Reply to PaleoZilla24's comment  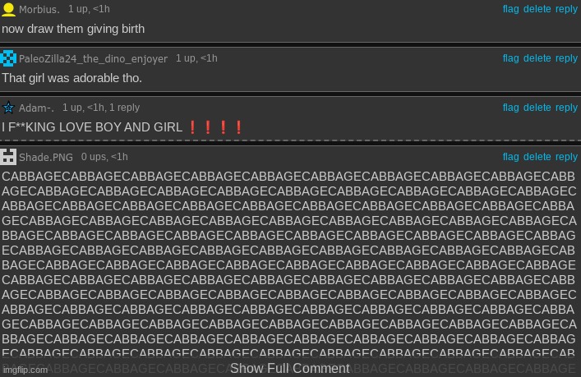click(x=566, y=58)
